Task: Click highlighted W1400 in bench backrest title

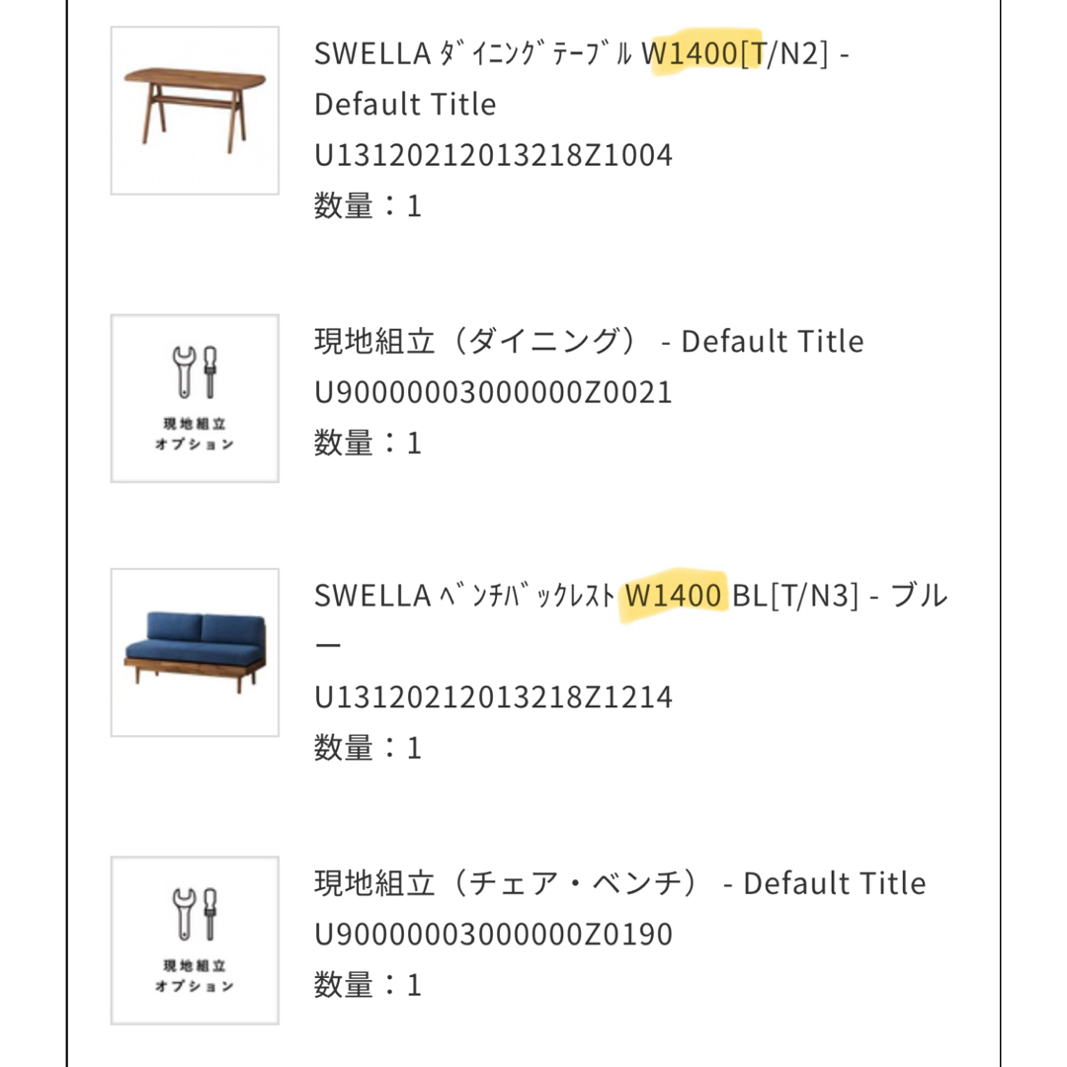Action: point(673,596)
